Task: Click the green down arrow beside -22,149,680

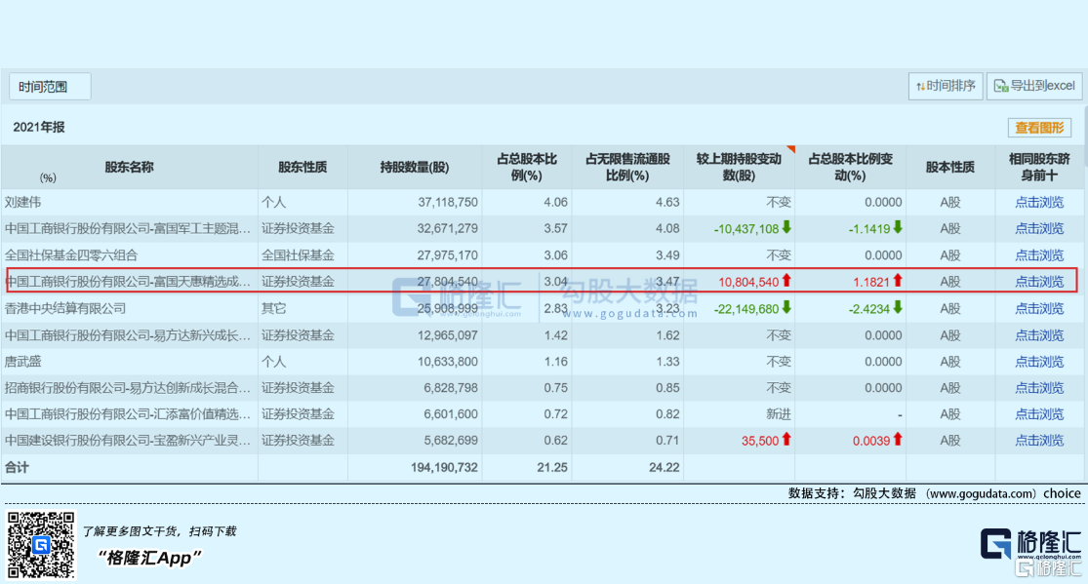Action: click(786, 307)
